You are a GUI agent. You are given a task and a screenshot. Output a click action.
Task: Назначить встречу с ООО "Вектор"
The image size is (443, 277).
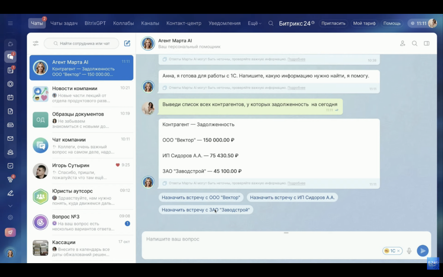tap(201, 197)
